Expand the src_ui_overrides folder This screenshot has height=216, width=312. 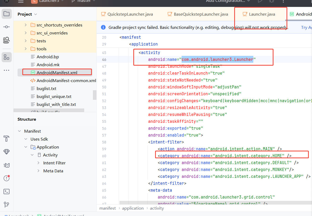(26, 33)
